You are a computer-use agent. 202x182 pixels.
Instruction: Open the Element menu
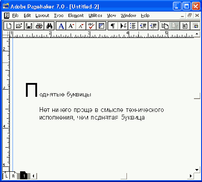[76, 16]
